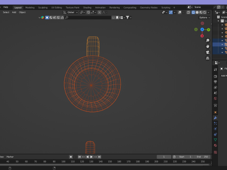
Task: Open the viewport Object menu
Action: (x=22, y=12)
